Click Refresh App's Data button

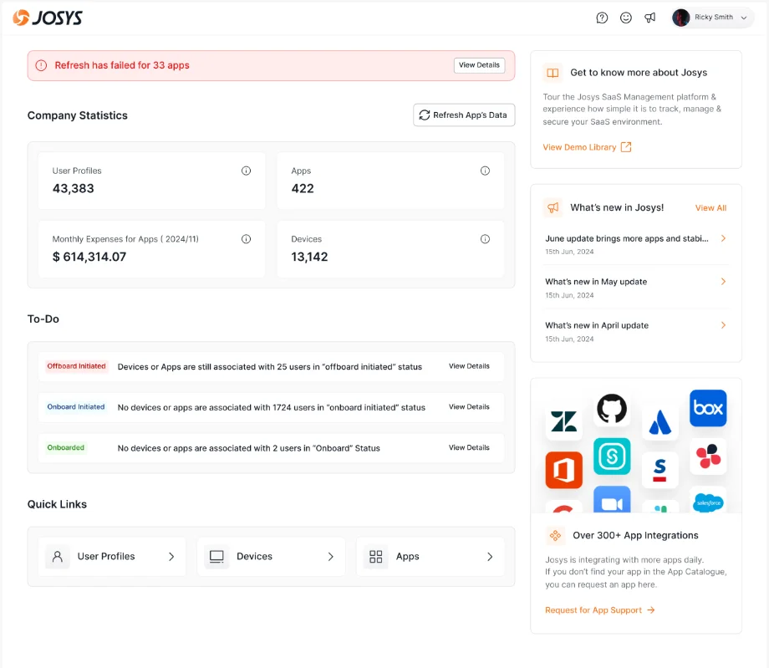(x=464, y=115)
